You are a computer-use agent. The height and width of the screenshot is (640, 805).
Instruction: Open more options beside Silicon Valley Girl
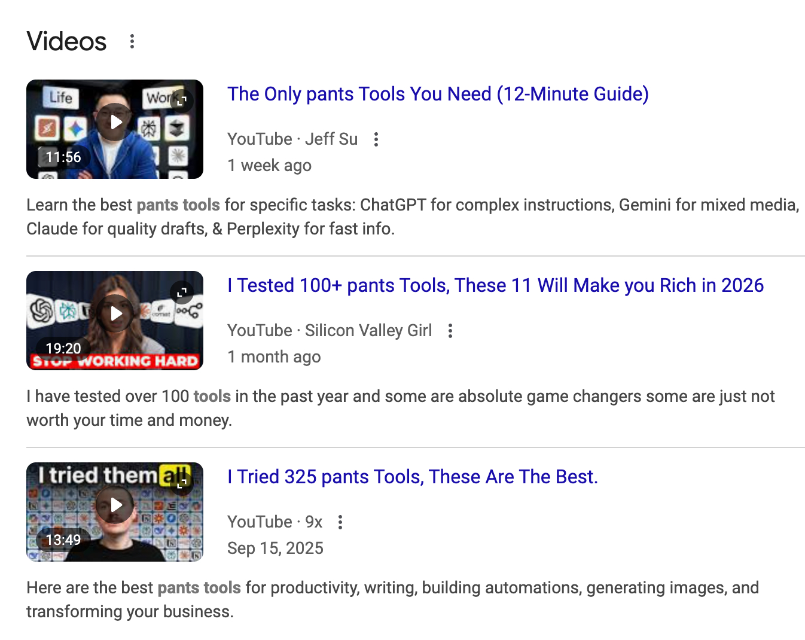tap(450, 331)
